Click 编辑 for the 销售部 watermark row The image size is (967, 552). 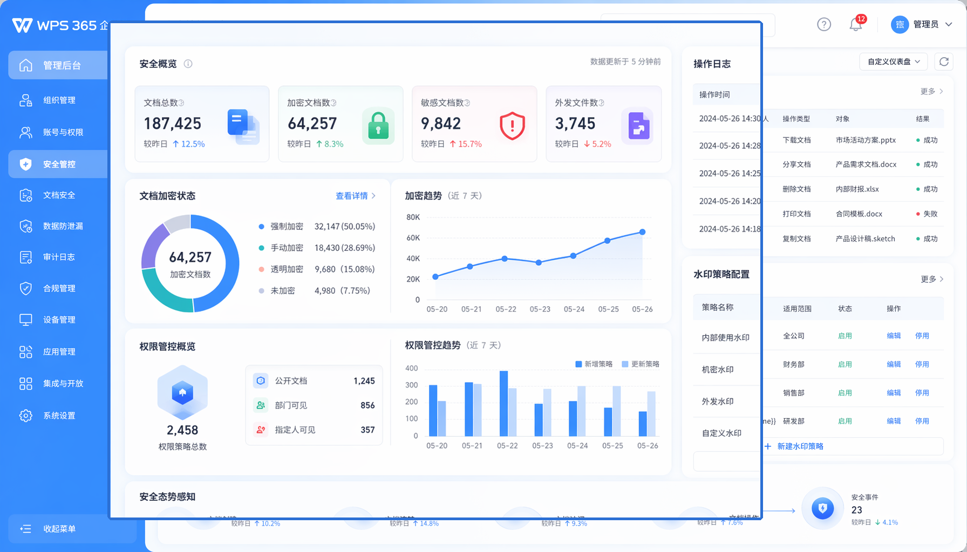tap(894, 393)
